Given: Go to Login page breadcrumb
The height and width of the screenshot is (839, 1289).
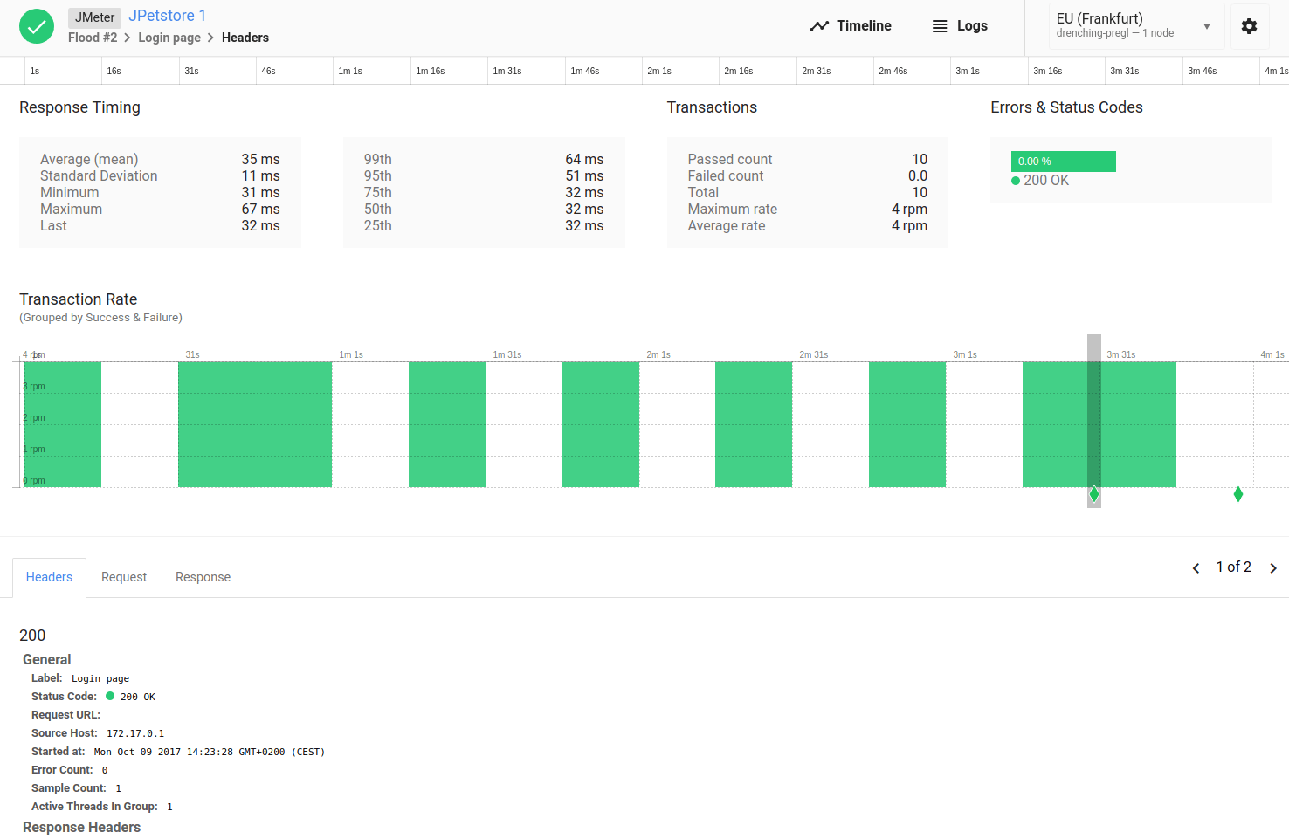Looking at the screenshot, I should coord(169,38).
